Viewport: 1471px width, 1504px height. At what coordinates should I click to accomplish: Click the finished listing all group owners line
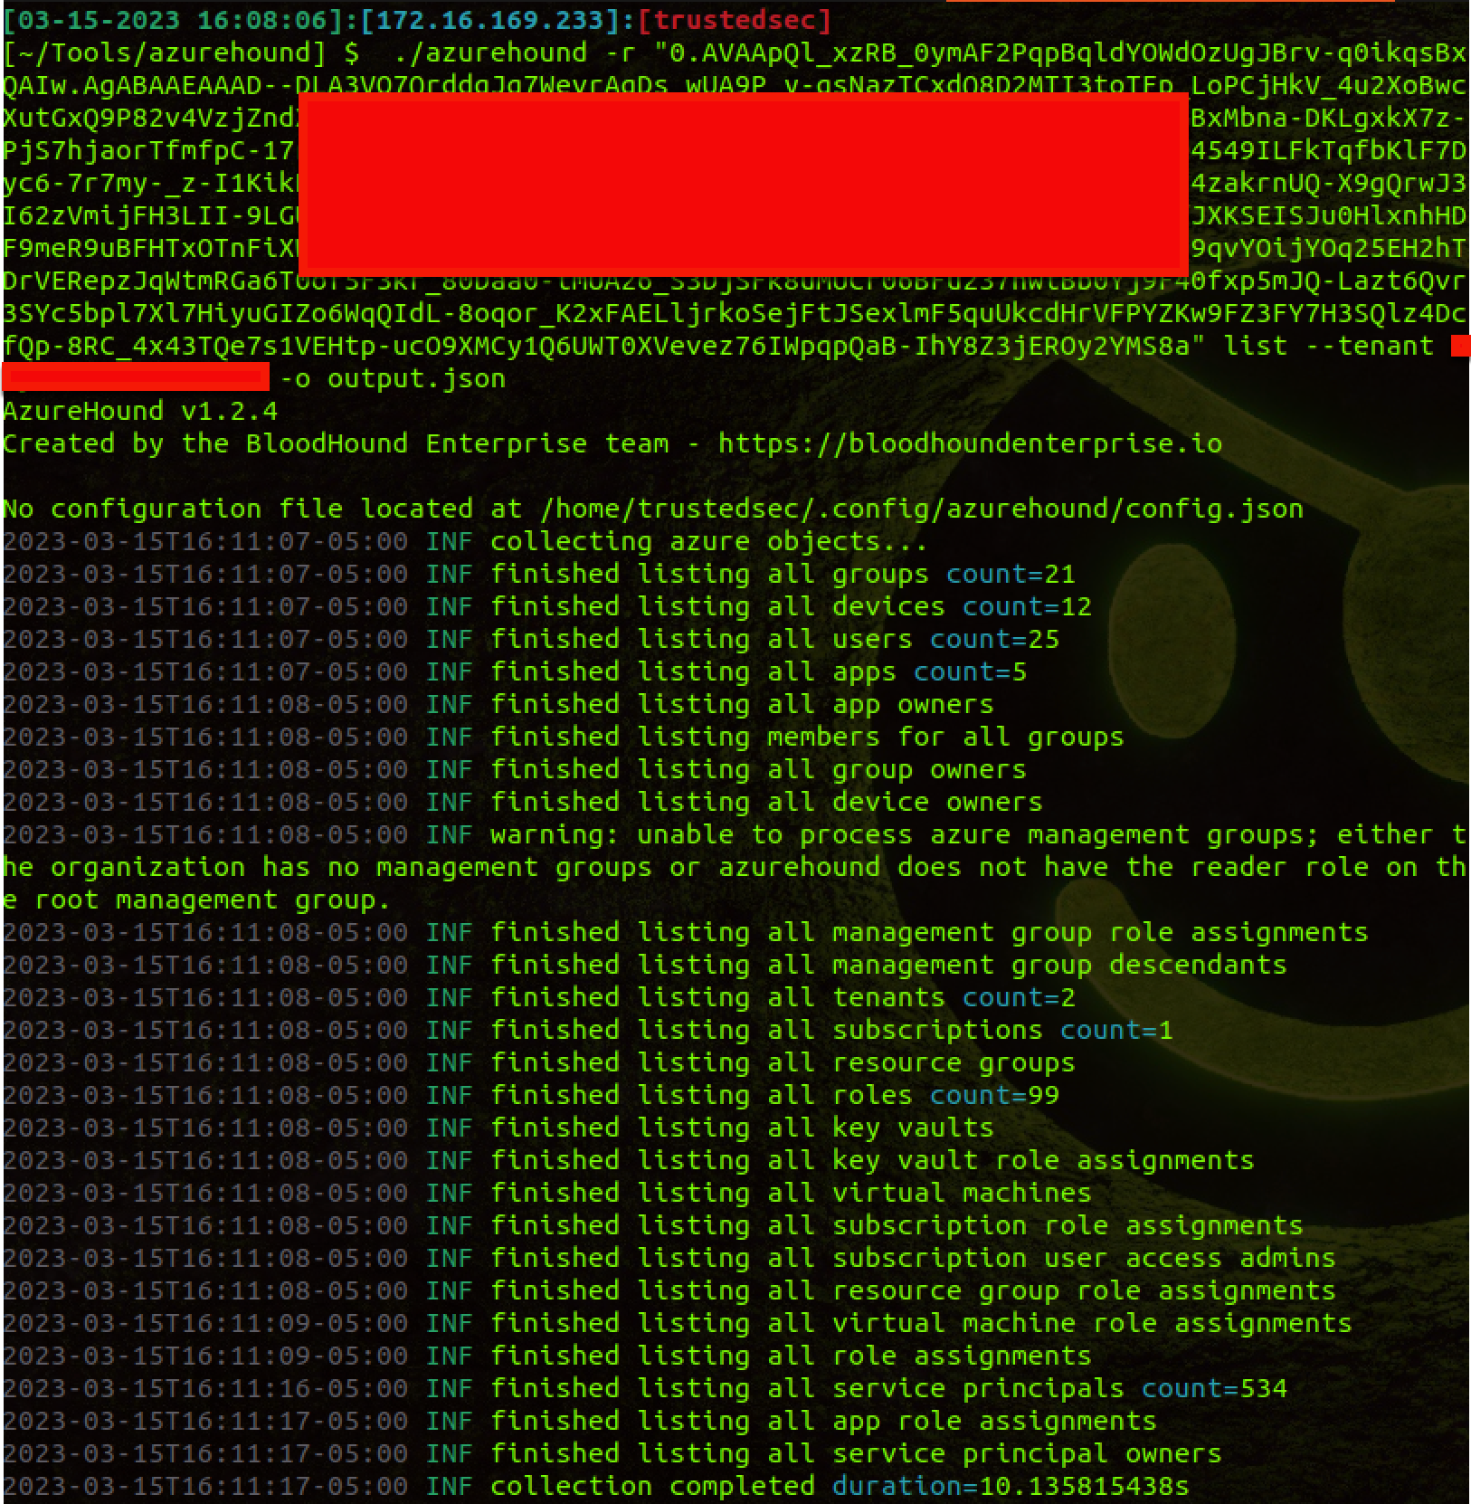(x=758, y=769)
